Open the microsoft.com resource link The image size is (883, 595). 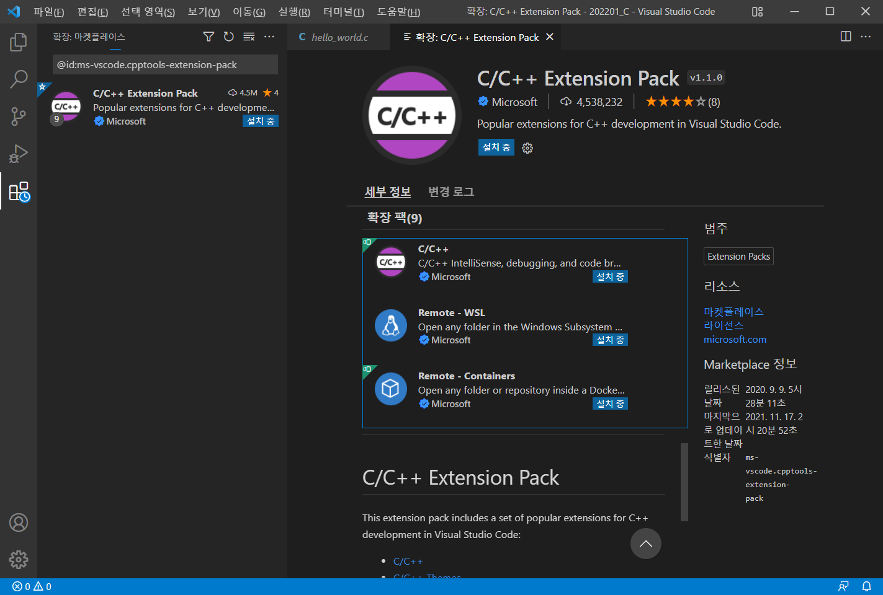pos(735,339)
